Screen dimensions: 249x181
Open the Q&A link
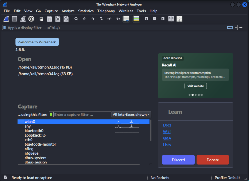click(x=167, y=138)
